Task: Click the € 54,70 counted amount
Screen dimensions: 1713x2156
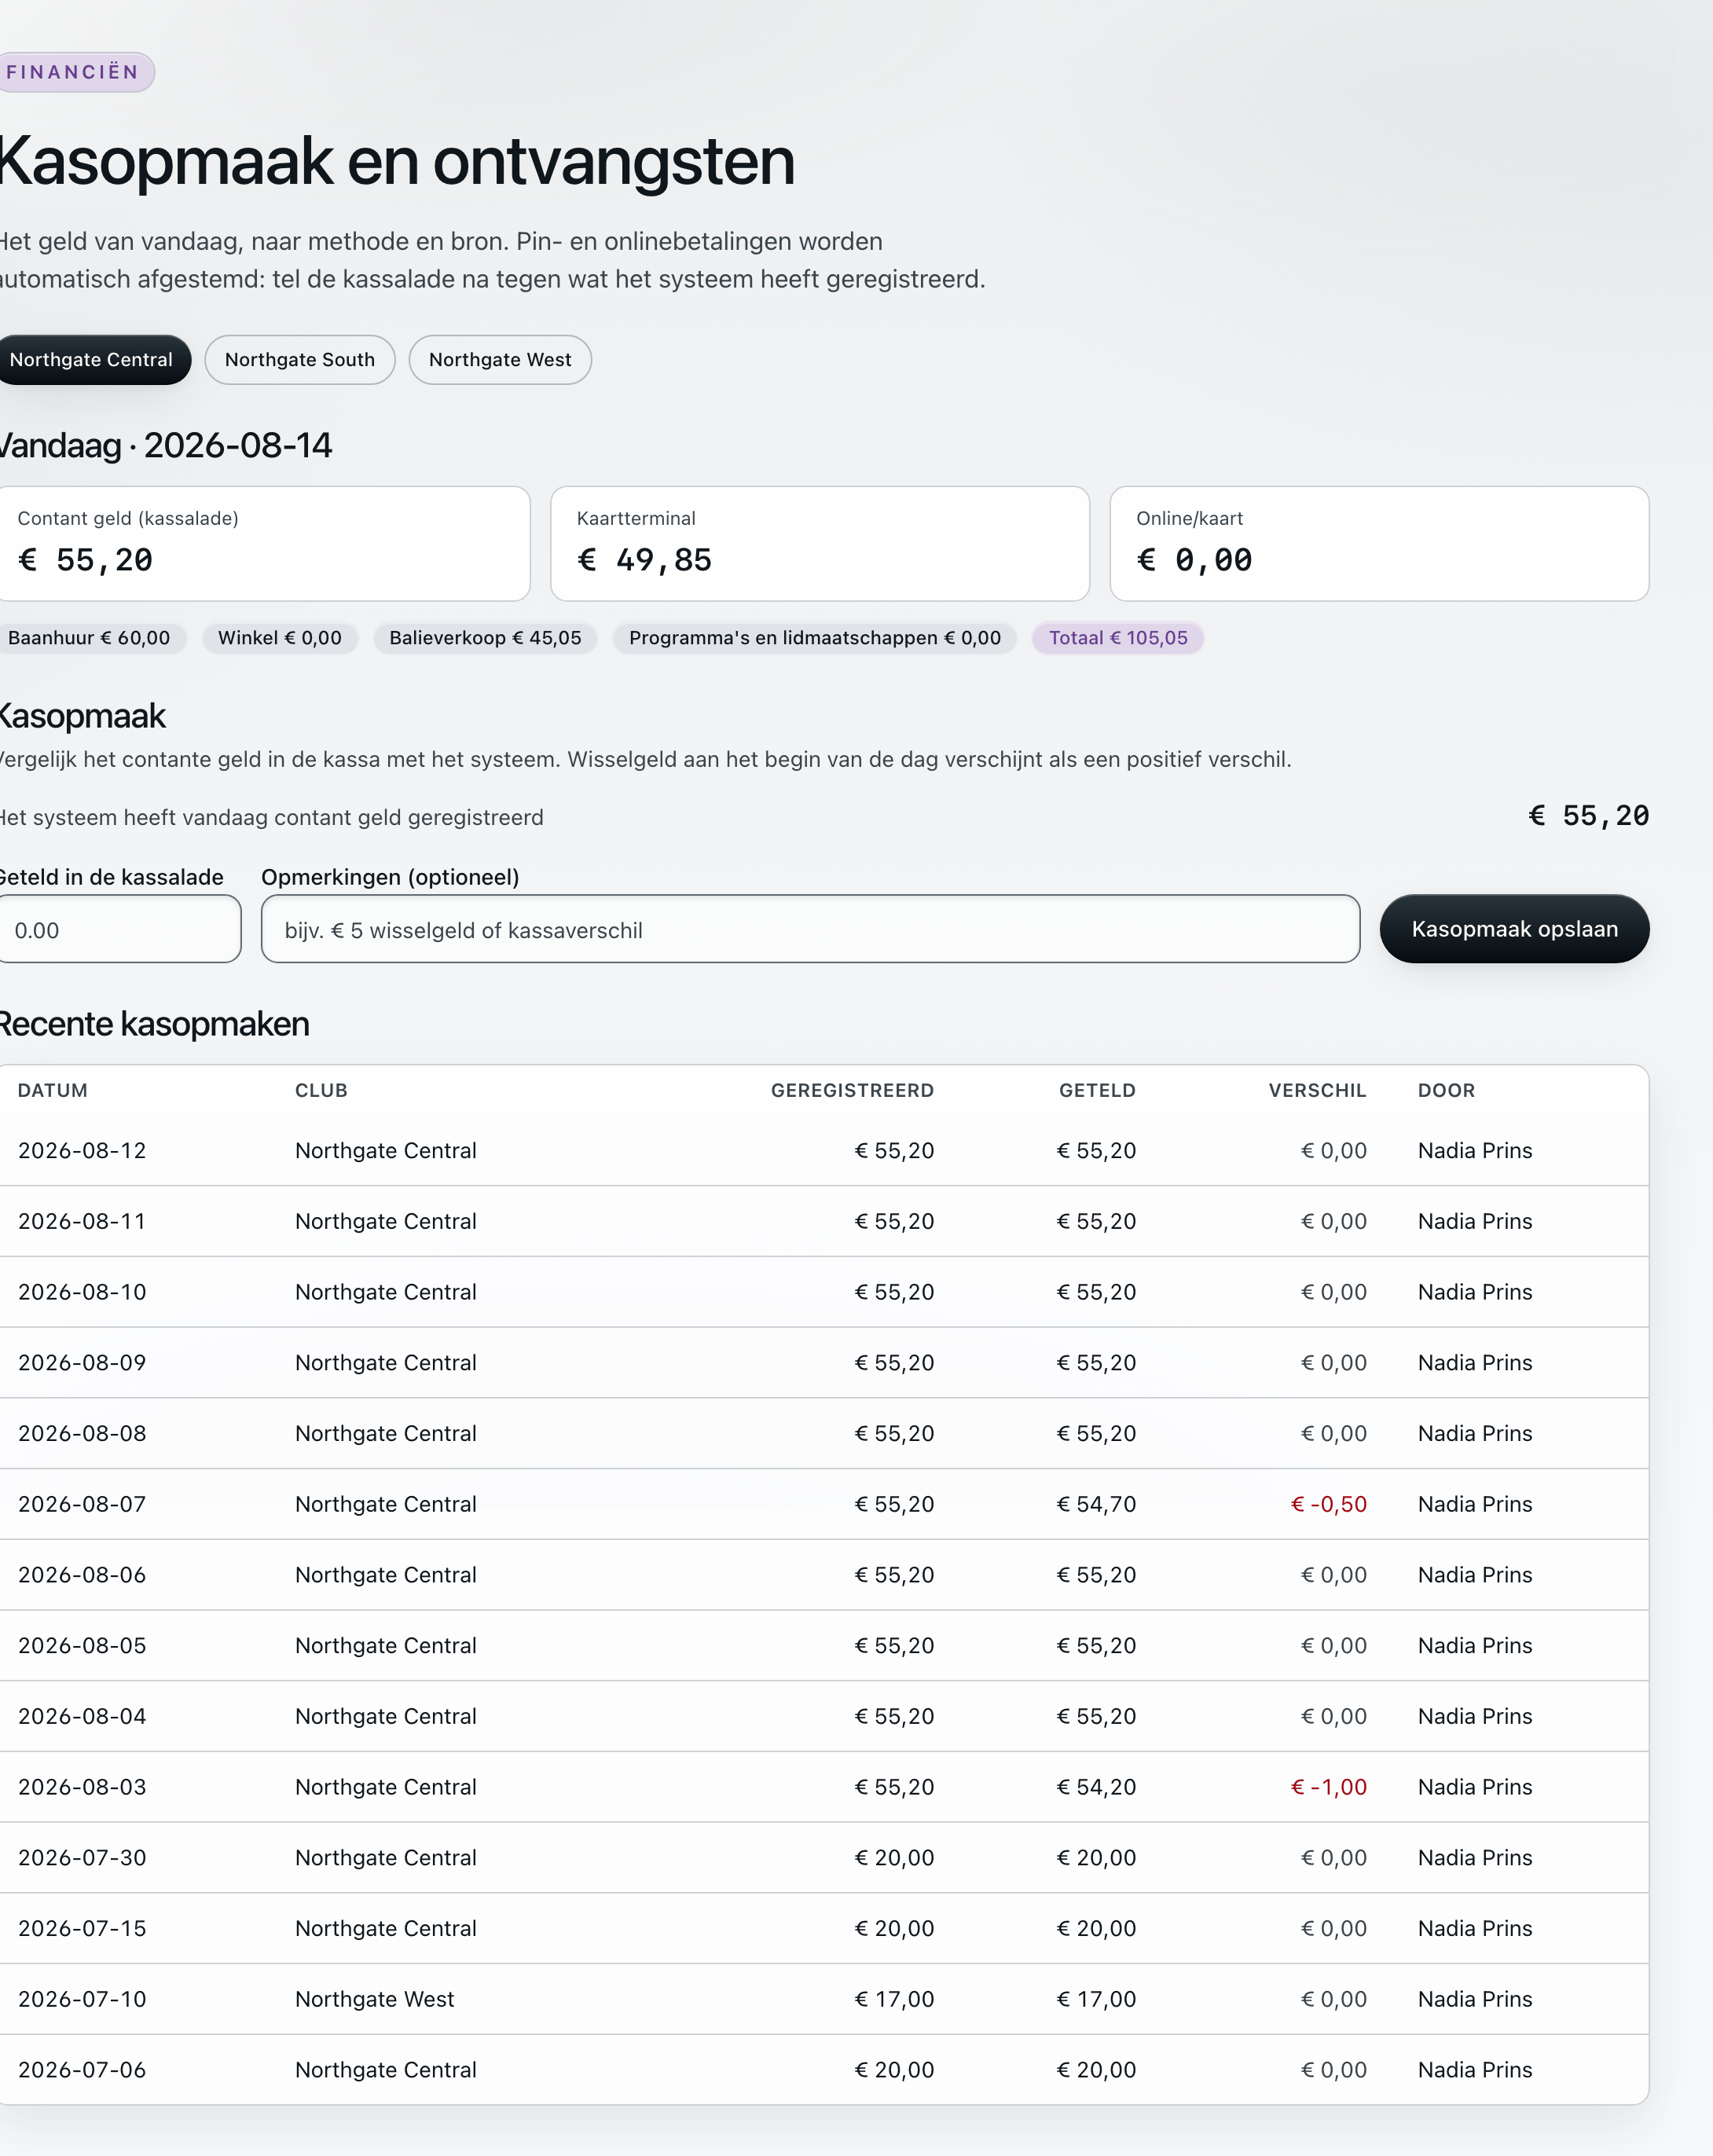Action: click(1096, 1504)
